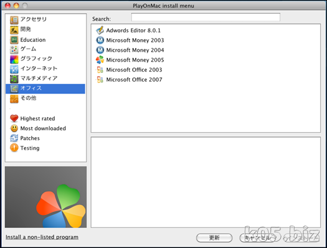Click the Search input field
This screenshot has width=327, height=248.
(x=206, y=17)
